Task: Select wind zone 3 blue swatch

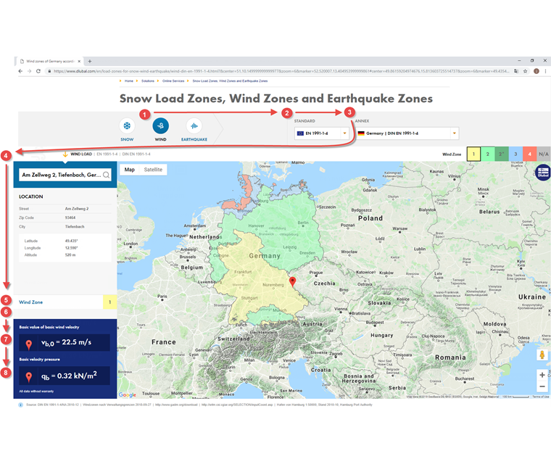Action: [515, 154]
